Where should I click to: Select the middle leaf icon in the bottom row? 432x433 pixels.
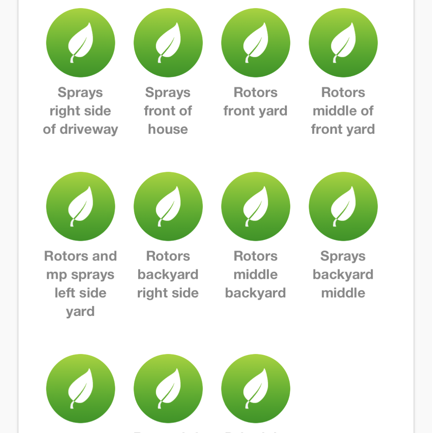168,388
